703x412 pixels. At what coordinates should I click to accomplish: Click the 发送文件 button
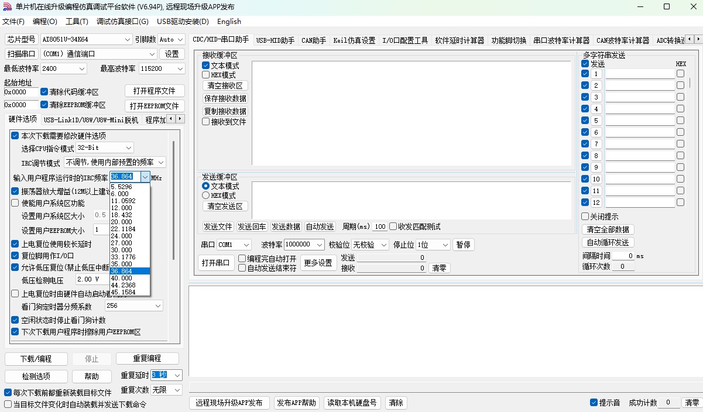[x=218, y=226]
